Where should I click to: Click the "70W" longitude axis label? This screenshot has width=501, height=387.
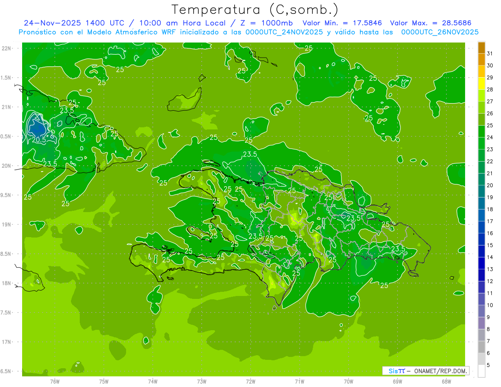pyautogui.click(x=349, y=381)
